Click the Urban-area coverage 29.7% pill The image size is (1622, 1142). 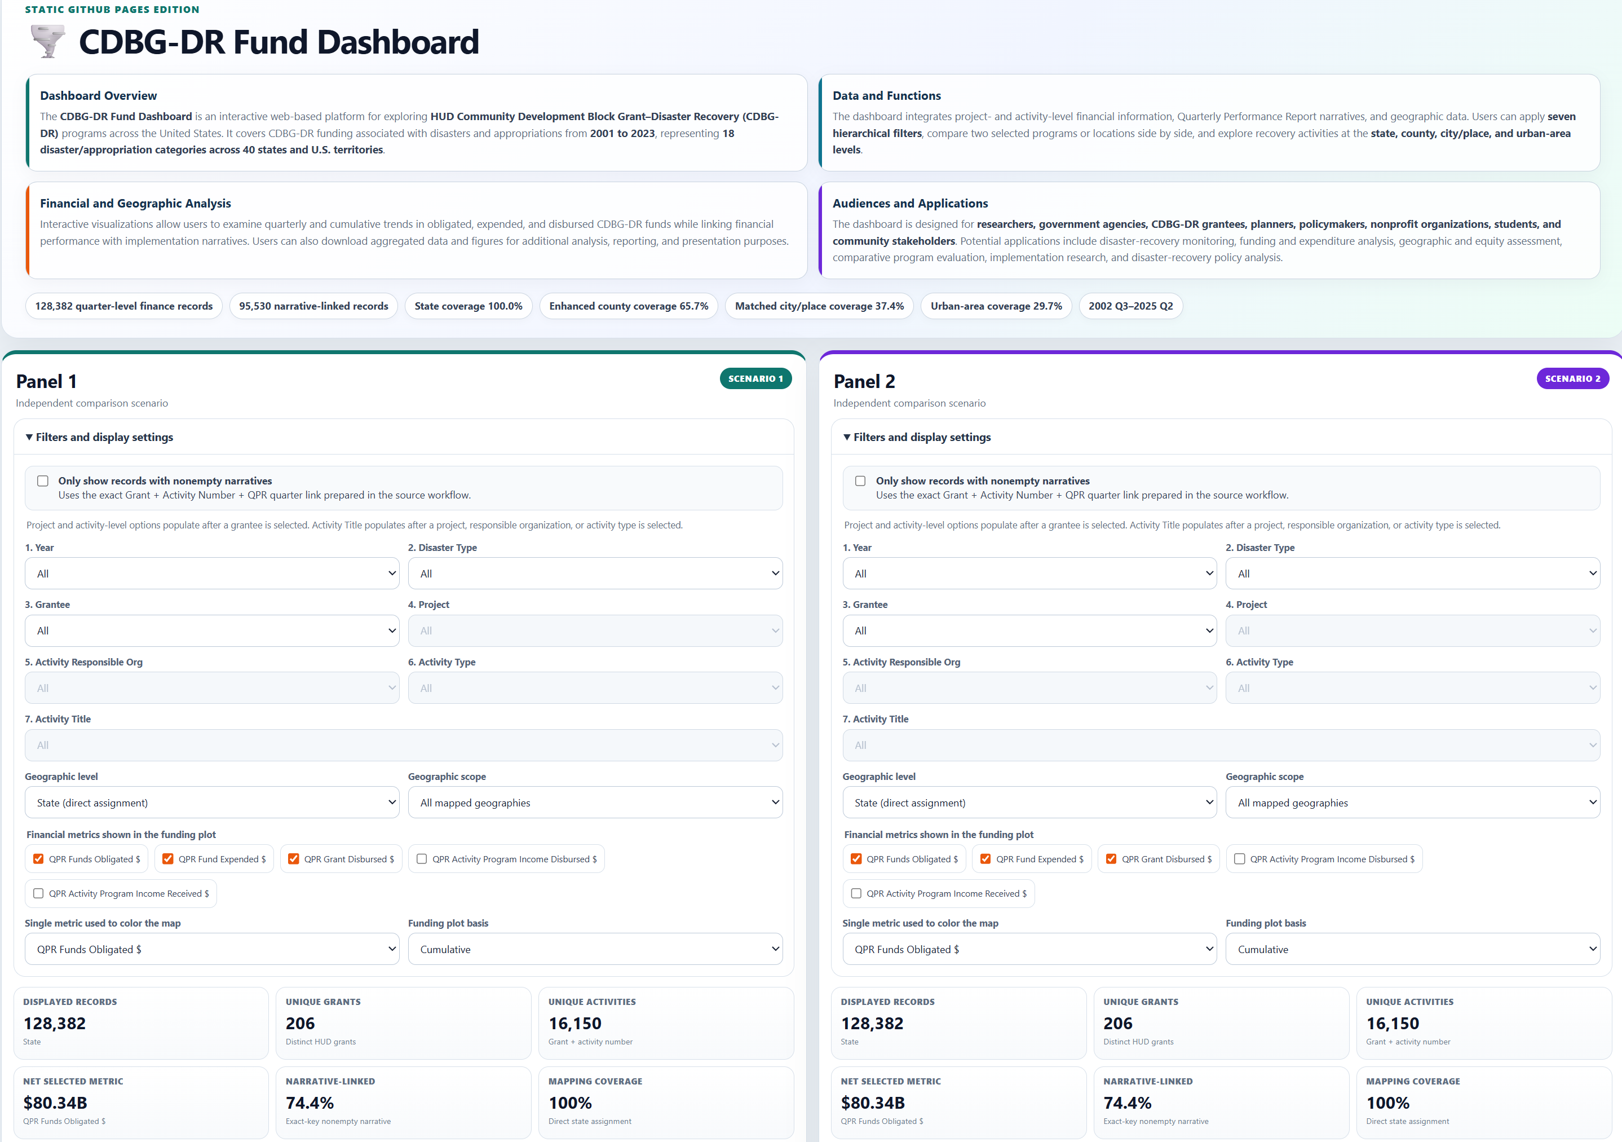(996, 306)
